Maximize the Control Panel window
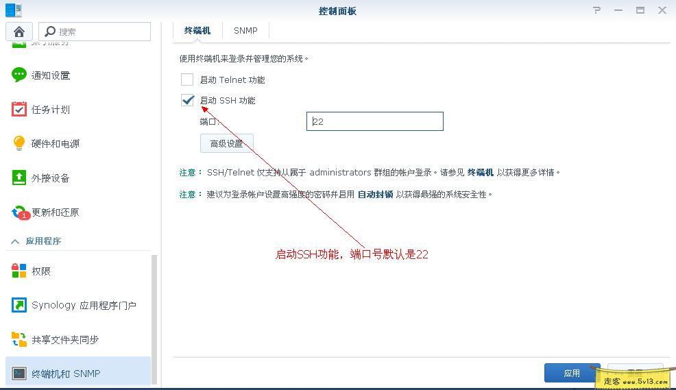The width and height of the screenshot is (676, 390). [640, 10]
